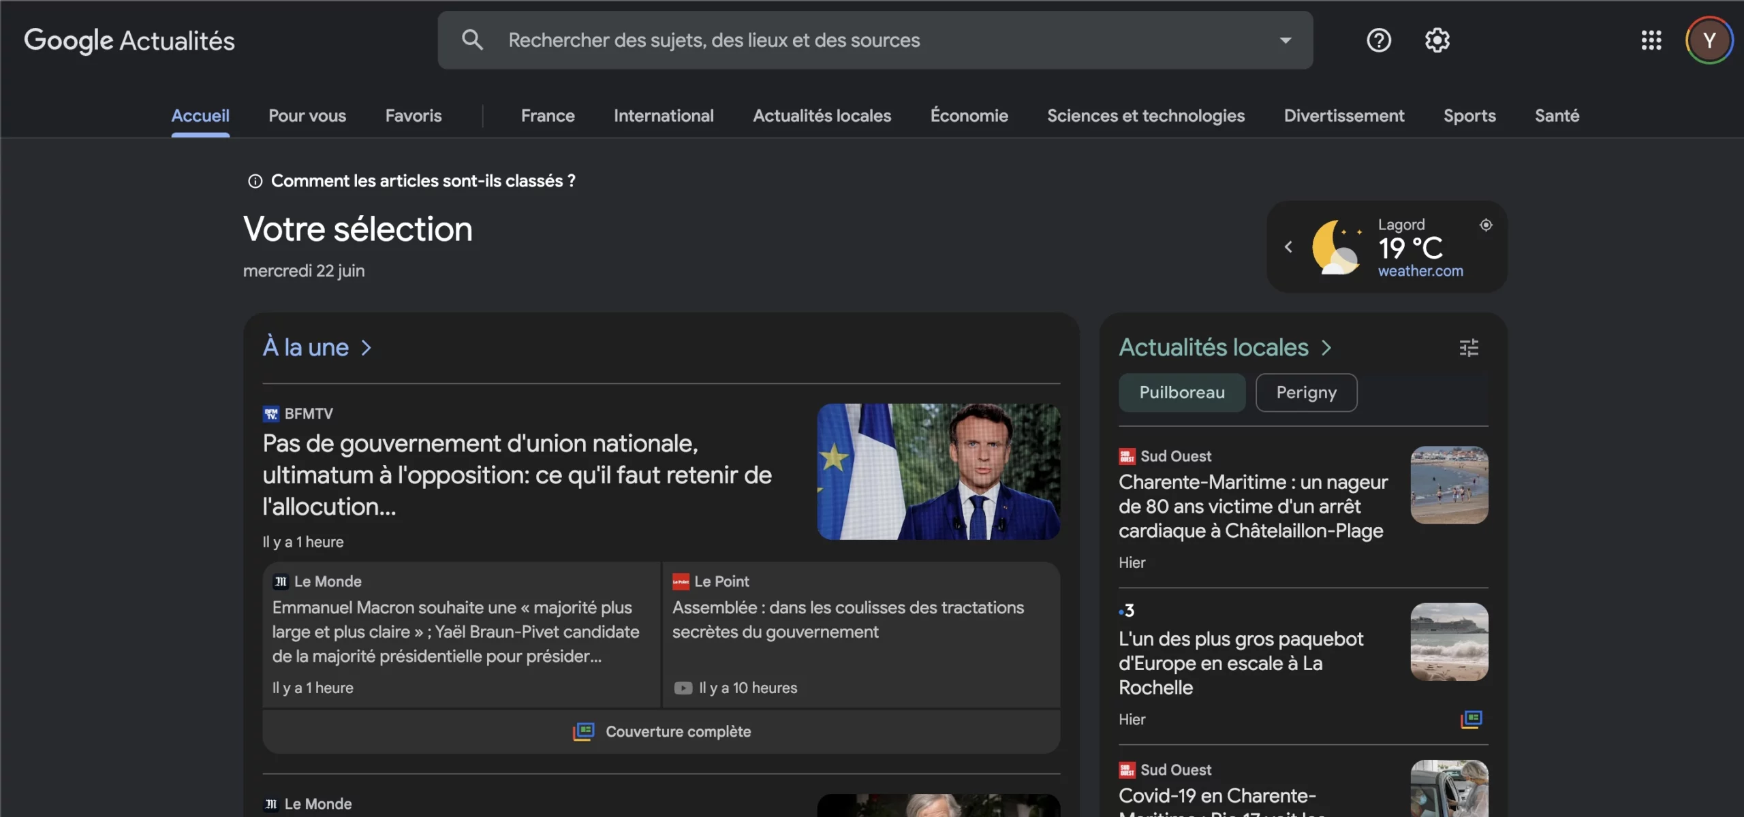
Task: Open the help question mark icon
Action: click(1378, 40)
